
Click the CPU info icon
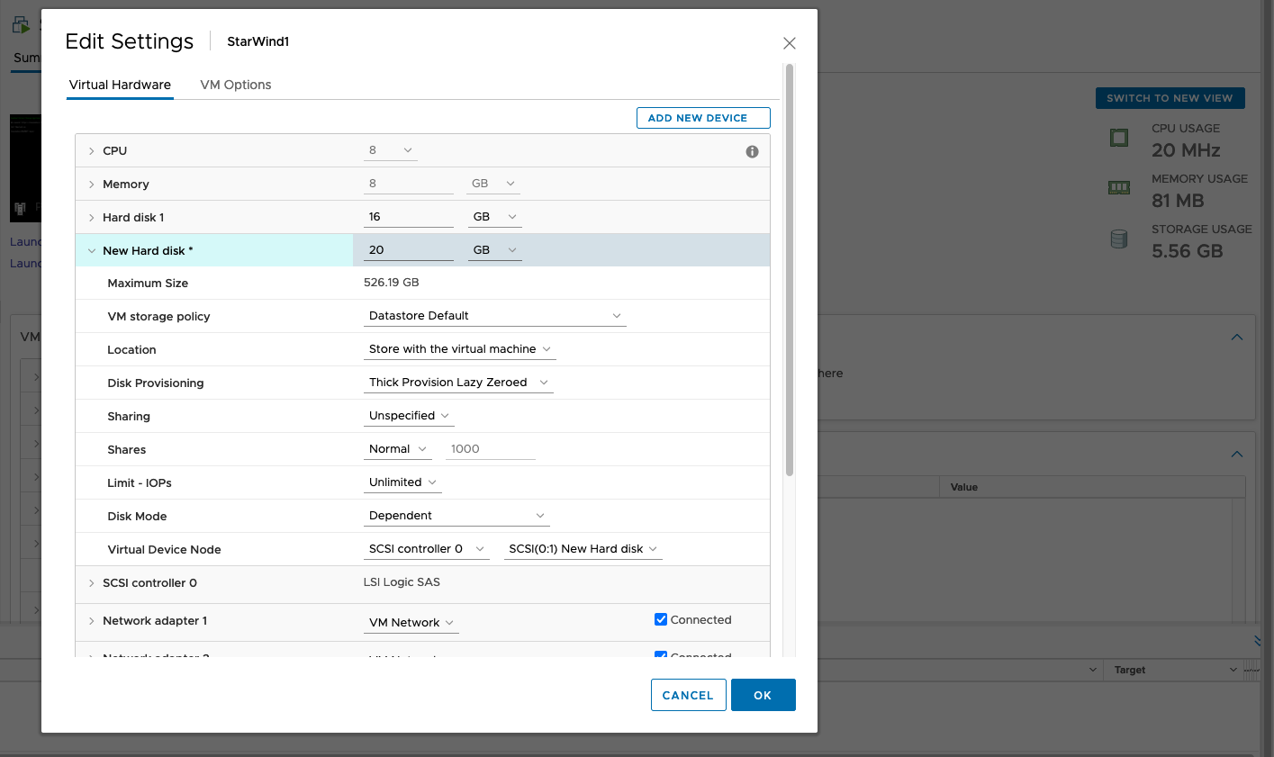tap(752, 151)
